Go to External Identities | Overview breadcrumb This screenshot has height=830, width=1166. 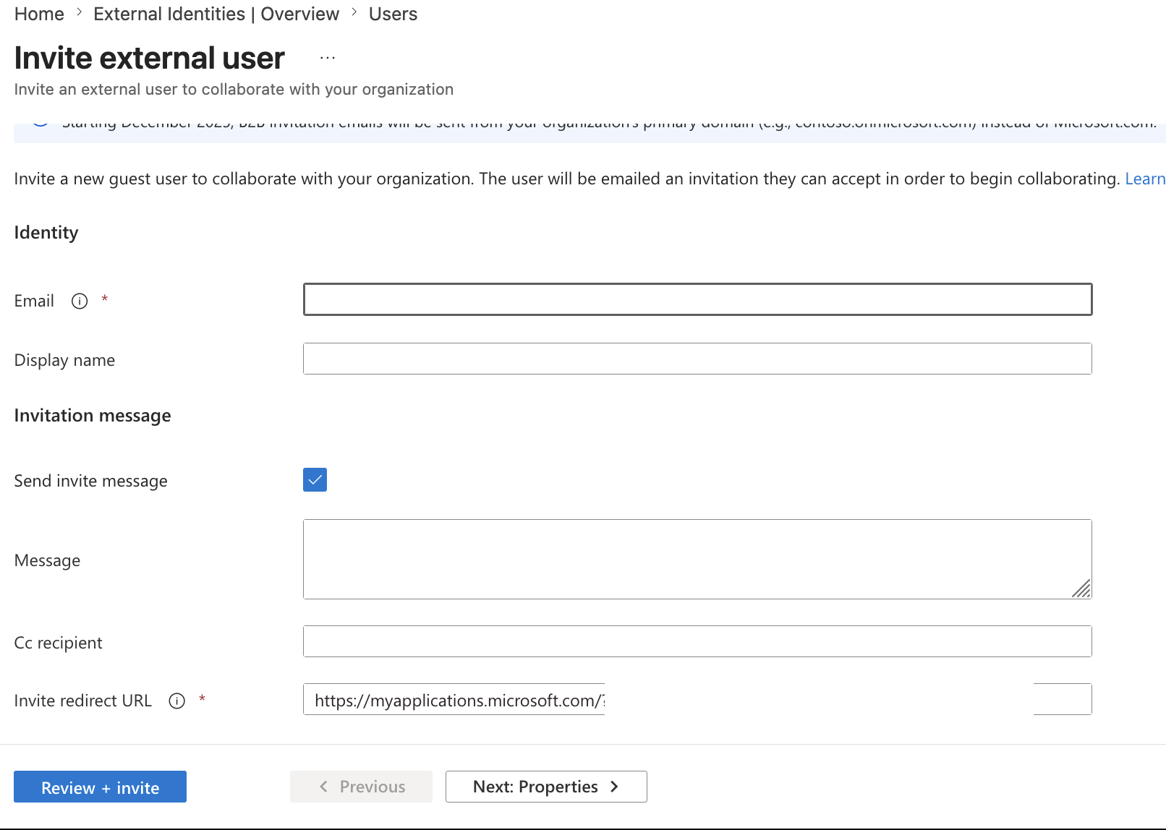(x=216, y=14)
